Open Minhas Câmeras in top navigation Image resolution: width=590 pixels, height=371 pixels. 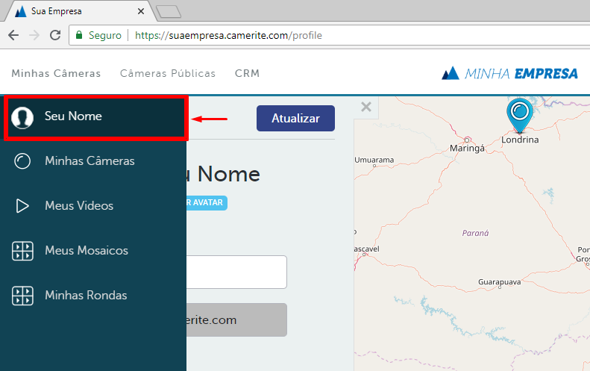pos(56,73)
